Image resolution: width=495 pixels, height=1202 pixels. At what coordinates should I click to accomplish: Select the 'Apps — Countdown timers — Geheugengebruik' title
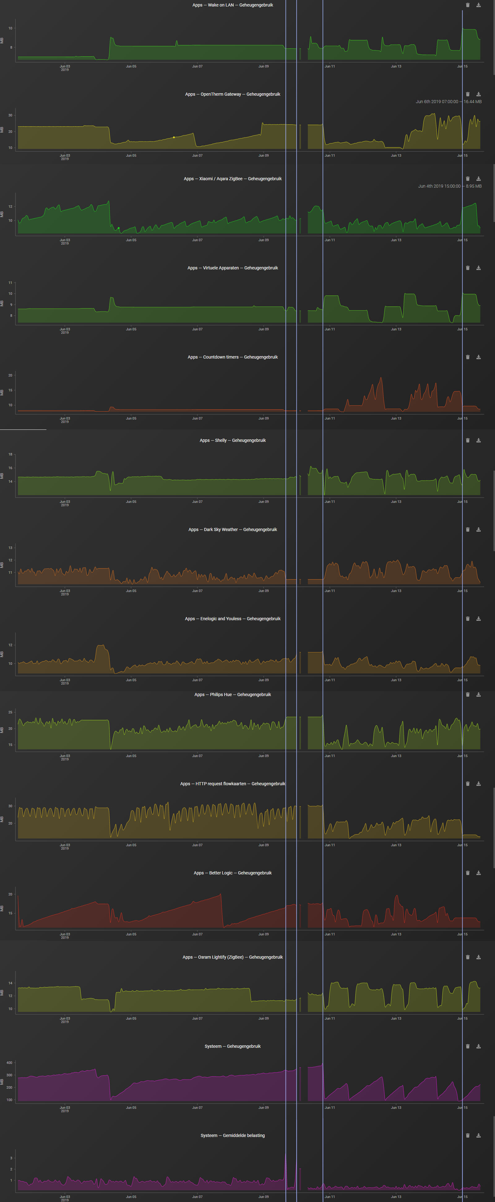233,357
